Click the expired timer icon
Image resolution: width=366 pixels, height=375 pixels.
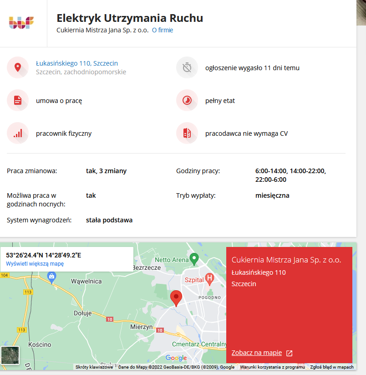187,67
